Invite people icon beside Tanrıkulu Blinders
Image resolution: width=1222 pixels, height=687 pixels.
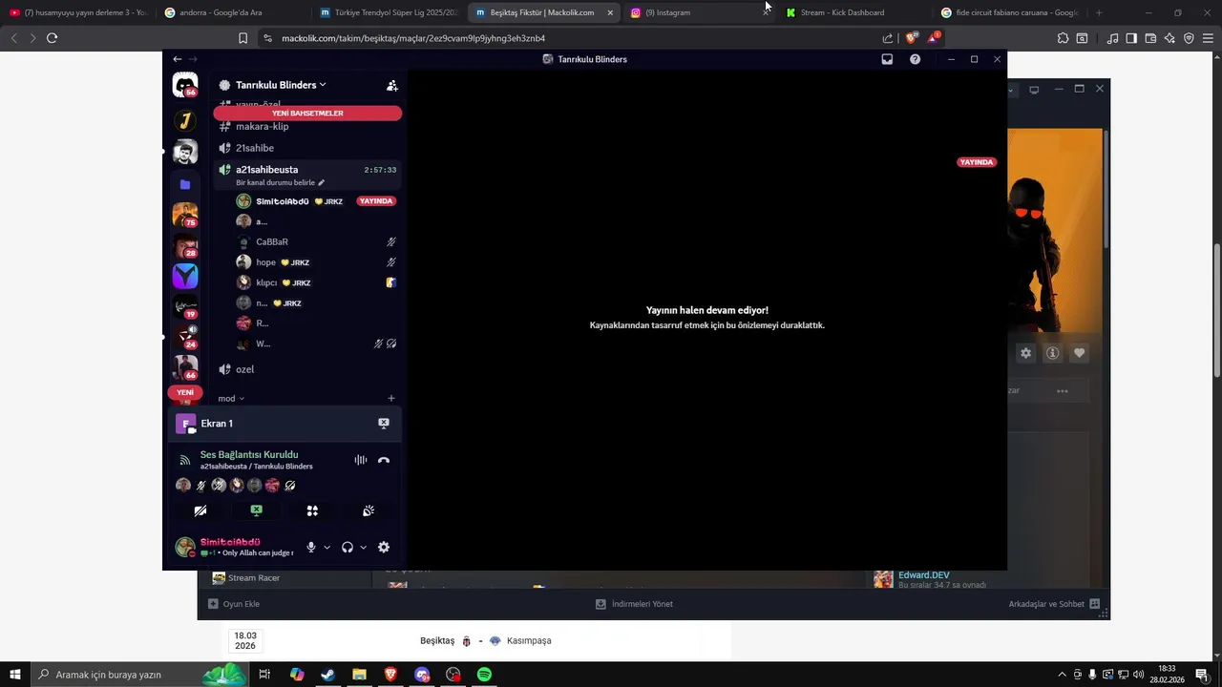point(391,85)
